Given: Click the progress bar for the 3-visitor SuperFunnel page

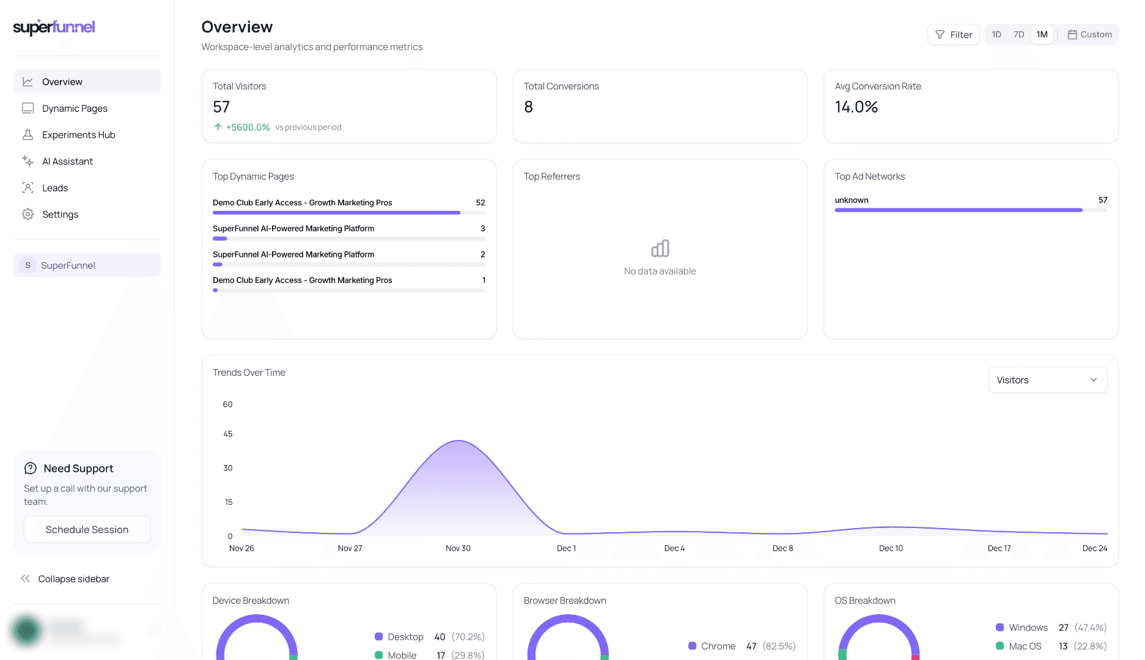Looking at the screenshot, I should (349, 238).
